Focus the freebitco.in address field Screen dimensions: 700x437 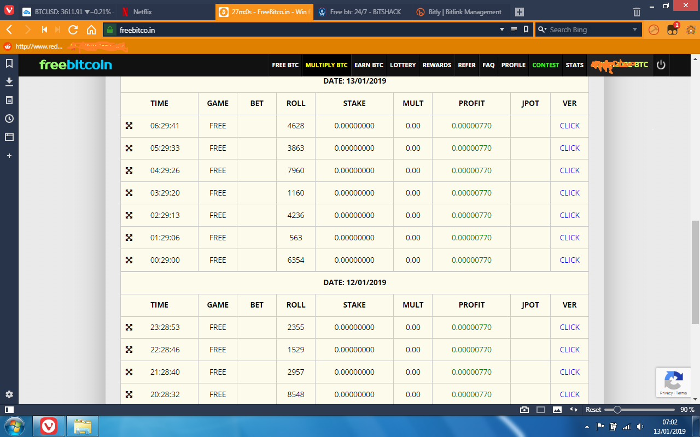306,29
